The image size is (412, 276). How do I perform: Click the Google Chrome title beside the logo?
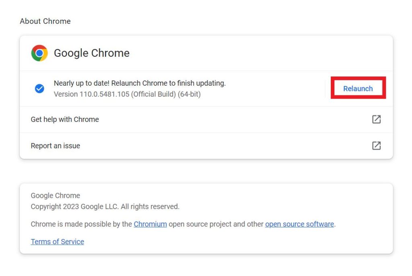click(92, 53)
